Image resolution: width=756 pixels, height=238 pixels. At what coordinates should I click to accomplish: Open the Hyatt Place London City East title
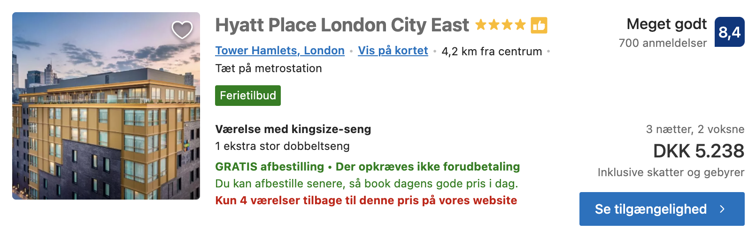click(x=342, y=25)
